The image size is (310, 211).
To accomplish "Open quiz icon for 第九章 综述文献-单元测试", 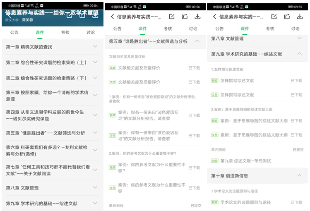I will (x=214, y=161).
